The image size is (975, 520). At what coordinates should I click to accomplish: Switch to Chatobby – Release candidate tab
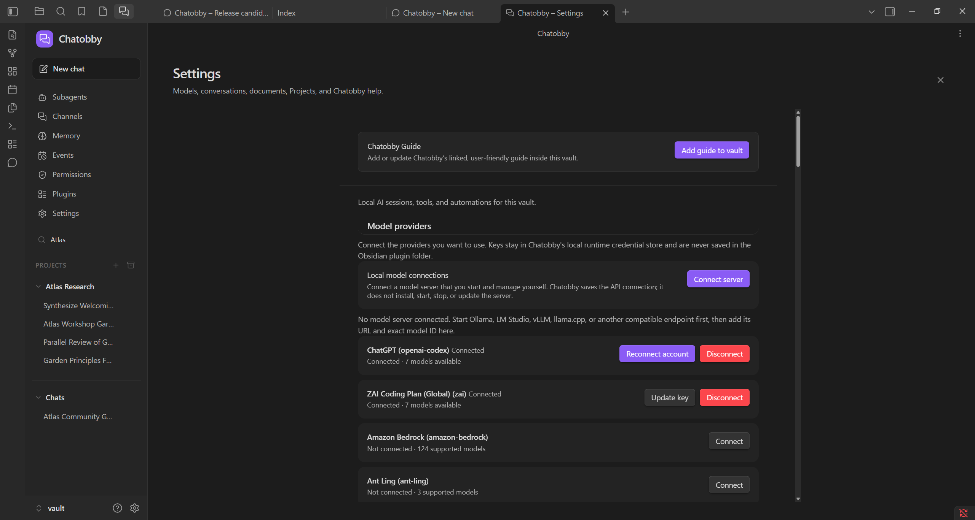216,13
